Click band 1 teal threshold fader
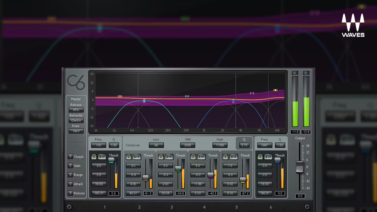Image resolution: width=377 pixels, height=212 pixels. 111,160
